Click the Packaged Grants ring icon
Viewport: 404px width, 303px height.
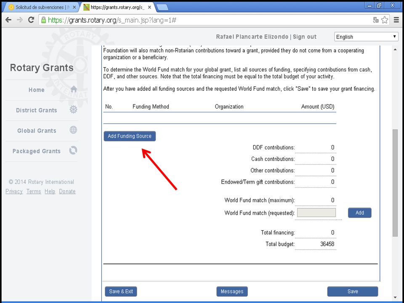(73, 150)
